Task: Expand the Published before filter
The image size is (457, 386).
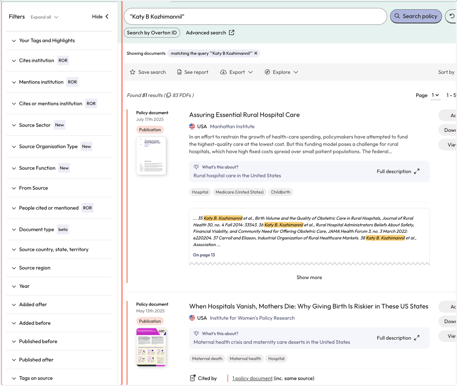Action: [59, 342]
